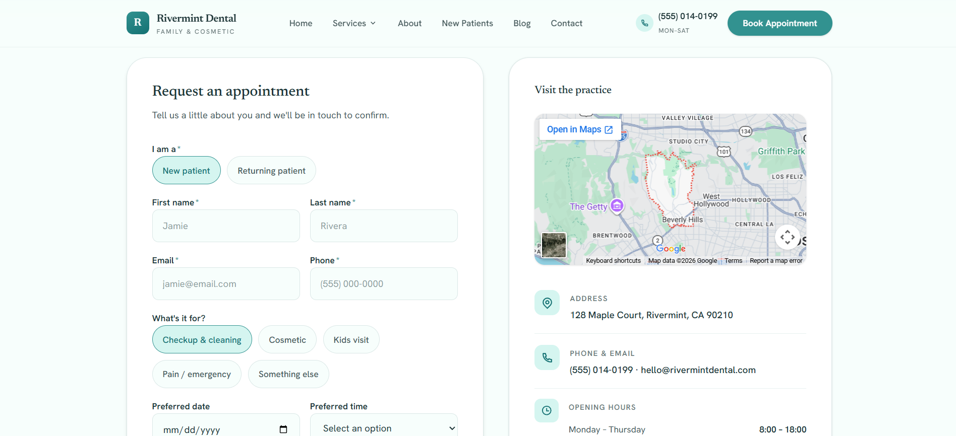Switch map to satellite thumbnail
The image size is (956, 436).
click(554, 245)
